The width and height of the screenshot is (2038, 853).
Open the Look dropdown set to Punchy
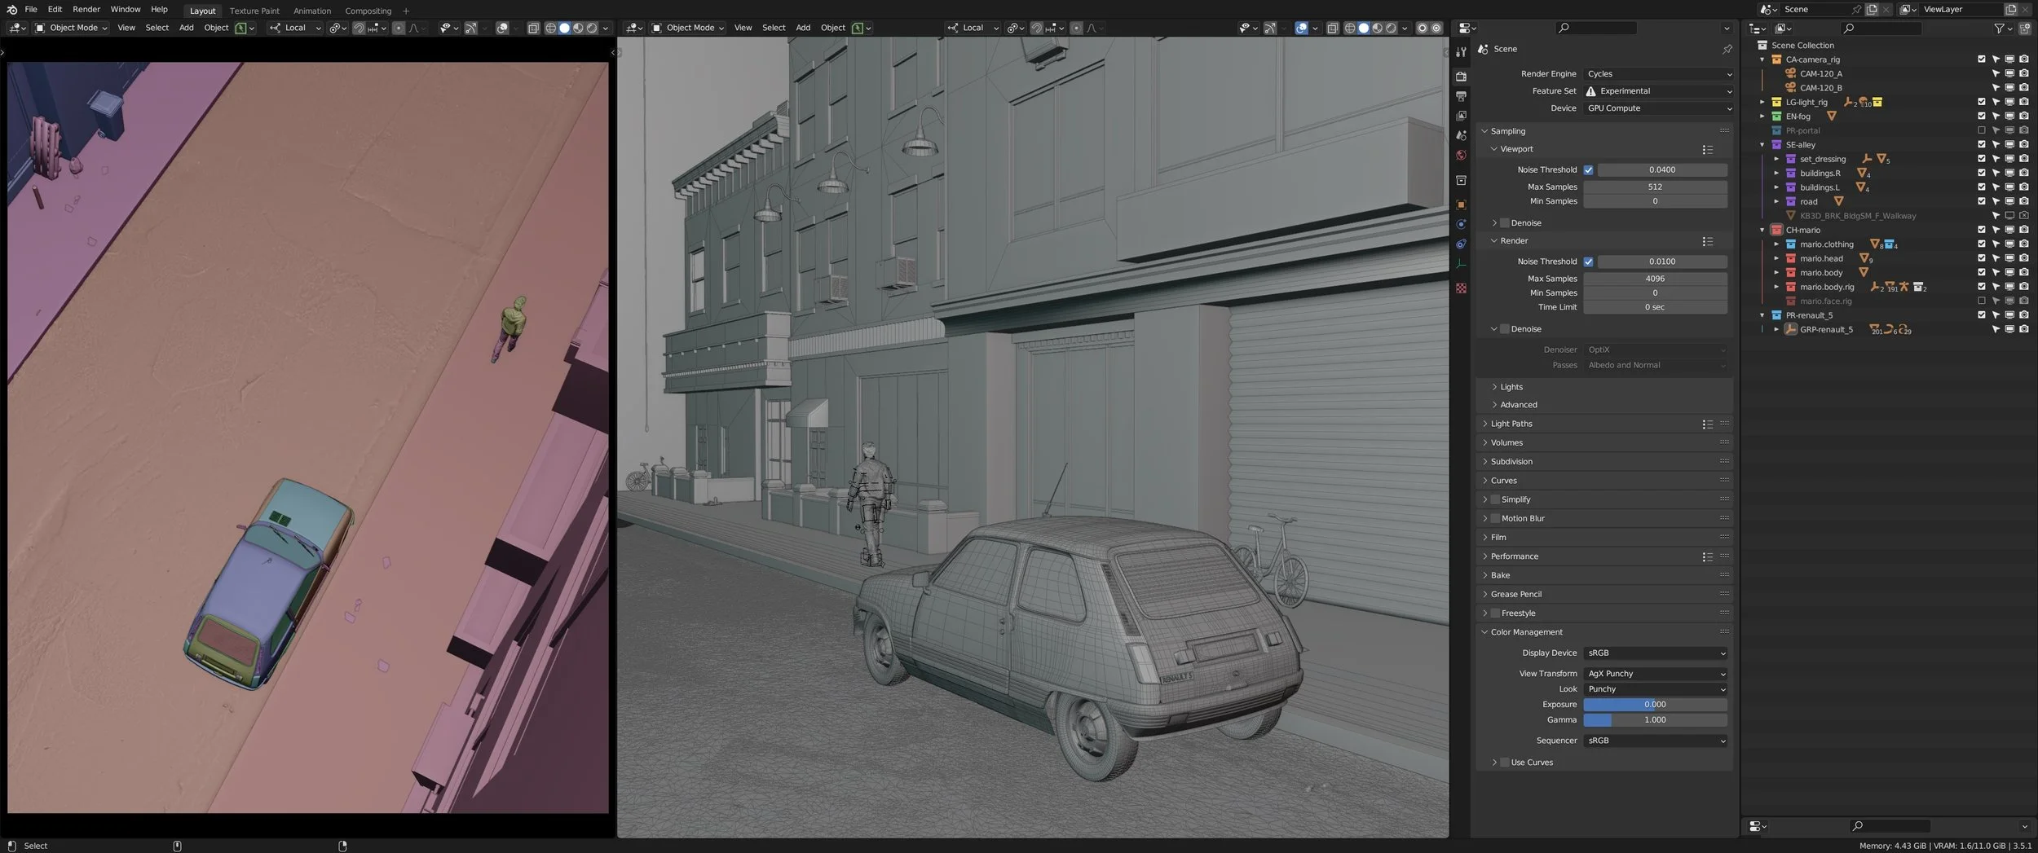(x=1655, y=689)
